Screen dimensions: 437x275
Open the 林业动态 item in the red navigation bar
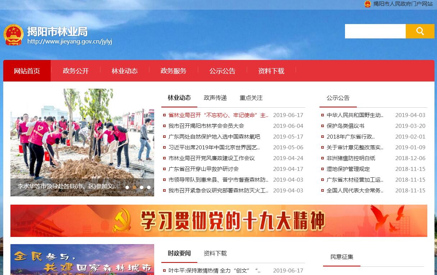pos(124,71)
